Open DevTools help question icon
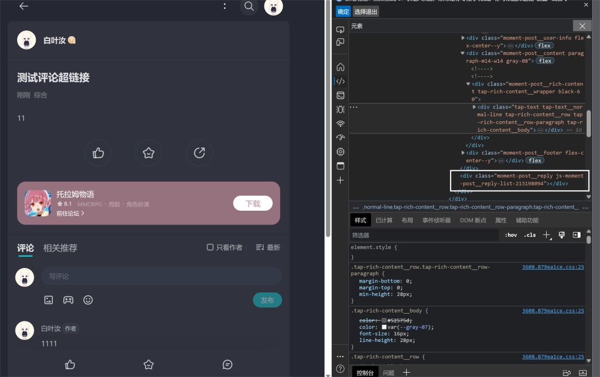Screen dimensions: 600x377 click(340, 369)
